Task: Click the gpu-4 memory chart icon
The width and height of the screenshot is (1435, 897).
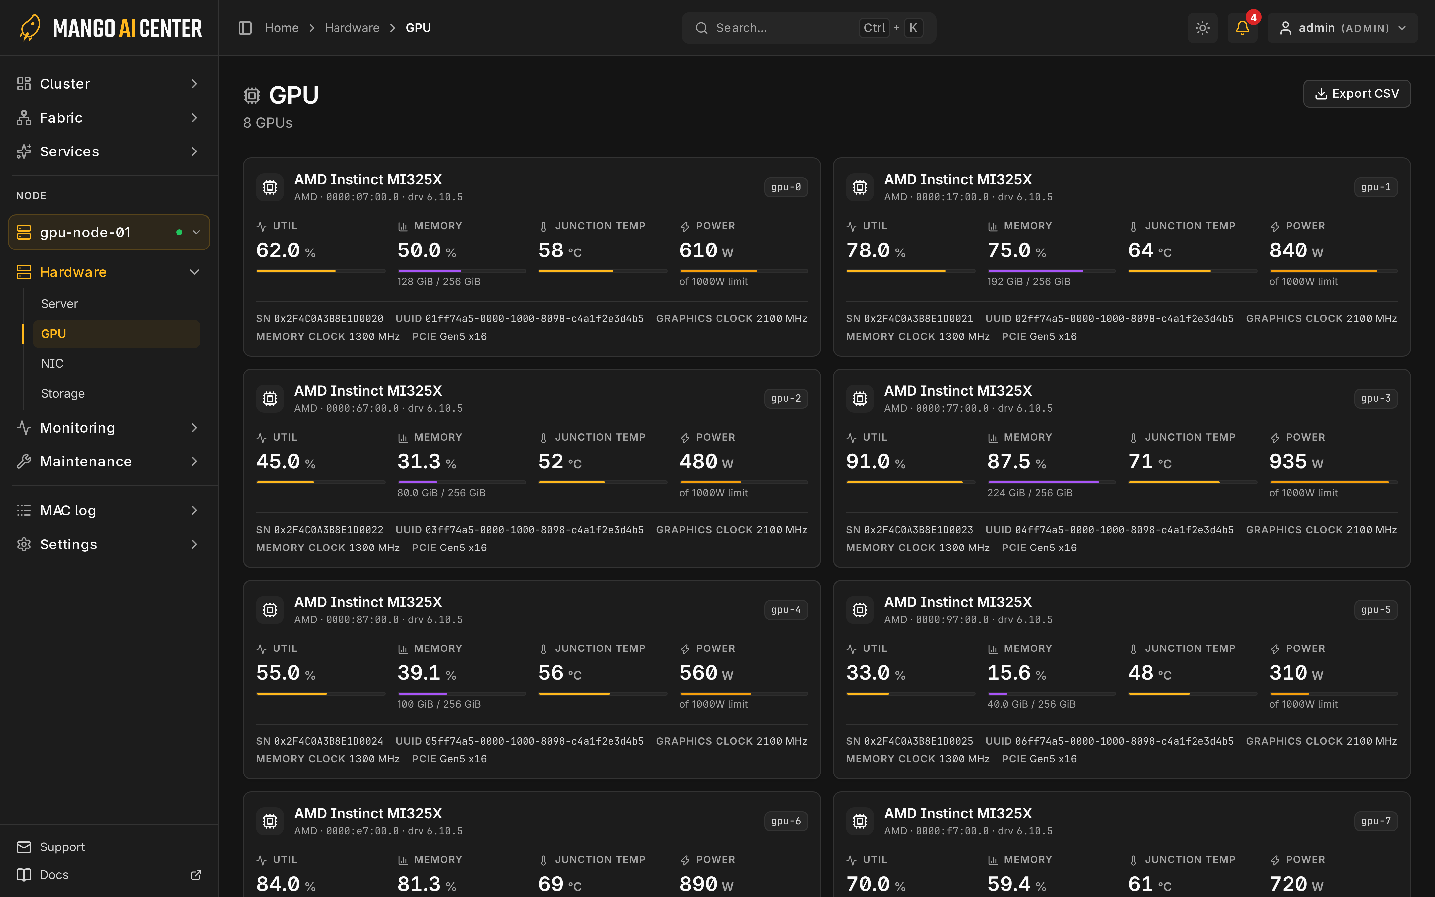Action: (x=403, y=649)
